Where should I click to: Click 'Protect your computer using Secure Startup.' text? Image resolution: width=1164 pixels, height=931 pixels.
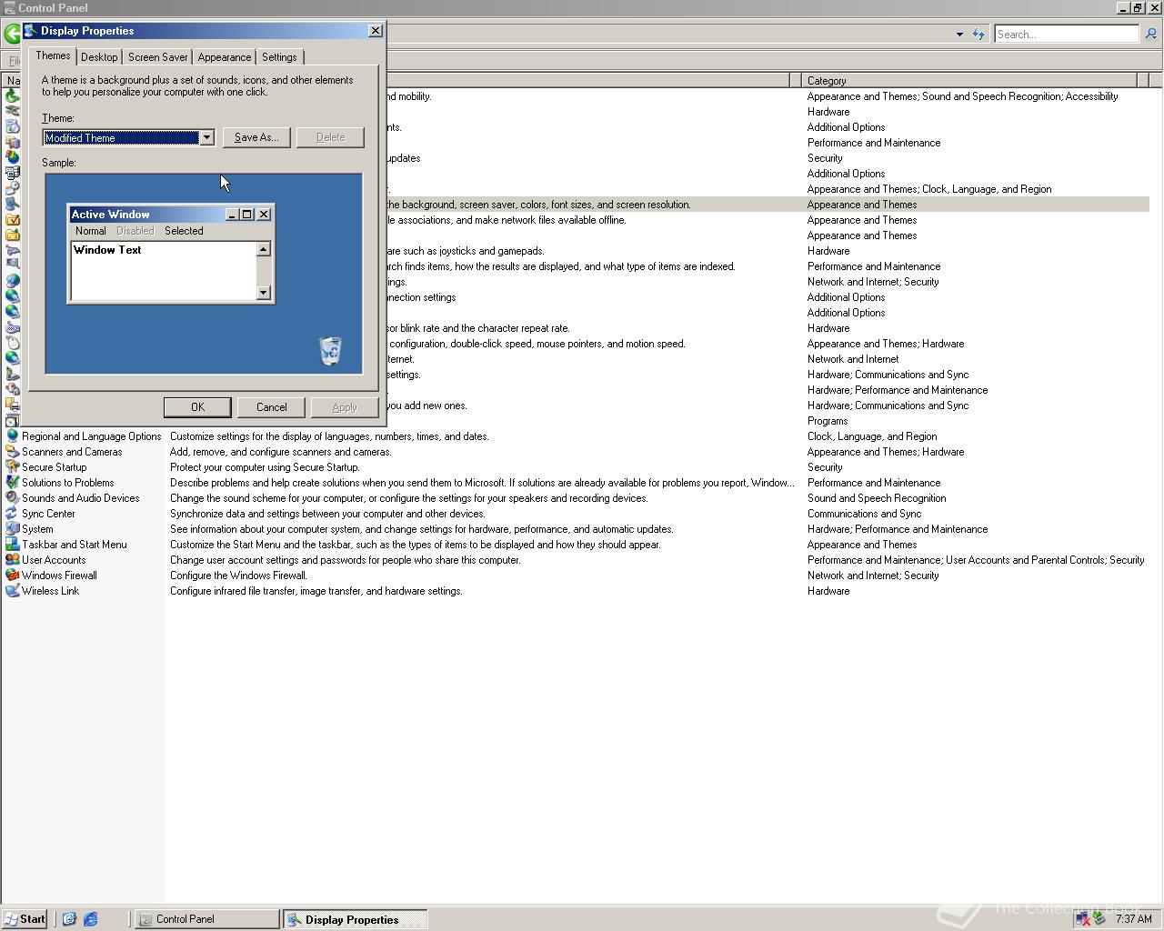(x=265, y=467)
